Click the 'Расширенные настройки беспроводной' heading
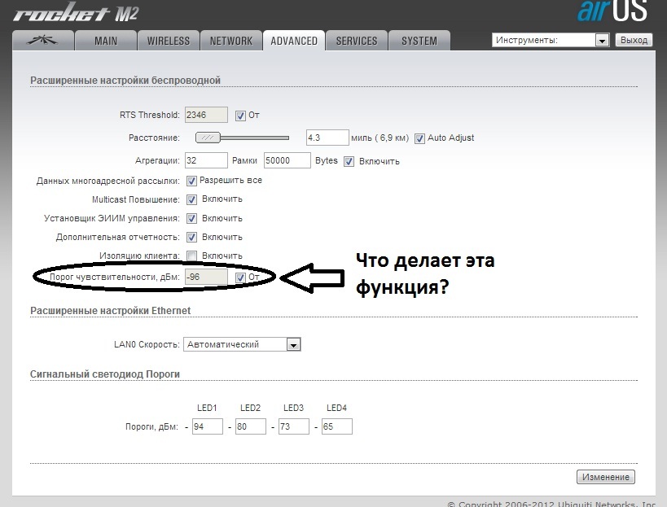Viewport: 667px width, 507px height. click(x=125, y=81)
